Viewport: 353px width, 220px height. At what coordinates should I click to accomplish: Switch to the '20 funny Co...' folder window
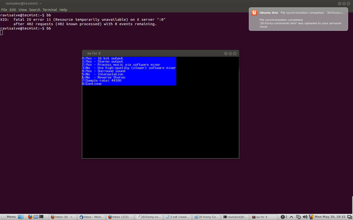click(x=207, y=217)
